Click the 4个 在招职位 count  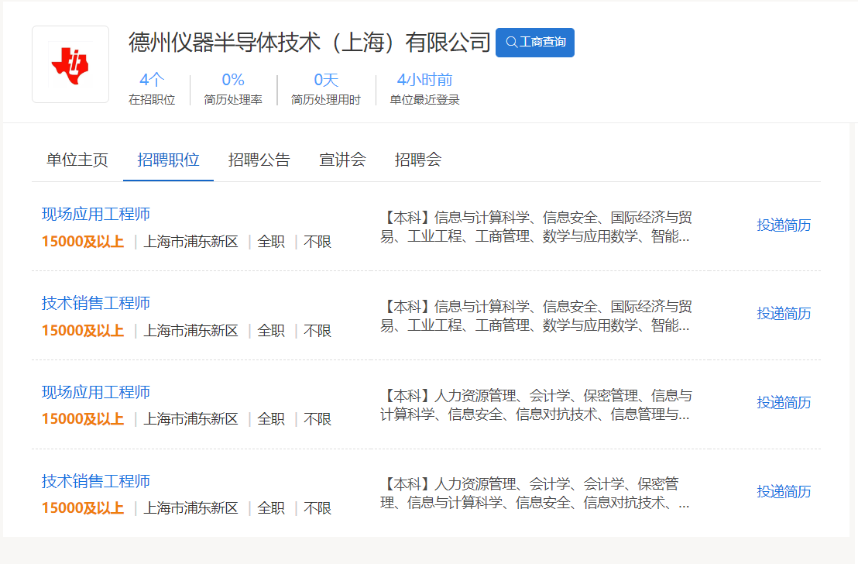[x=152, y=80]
